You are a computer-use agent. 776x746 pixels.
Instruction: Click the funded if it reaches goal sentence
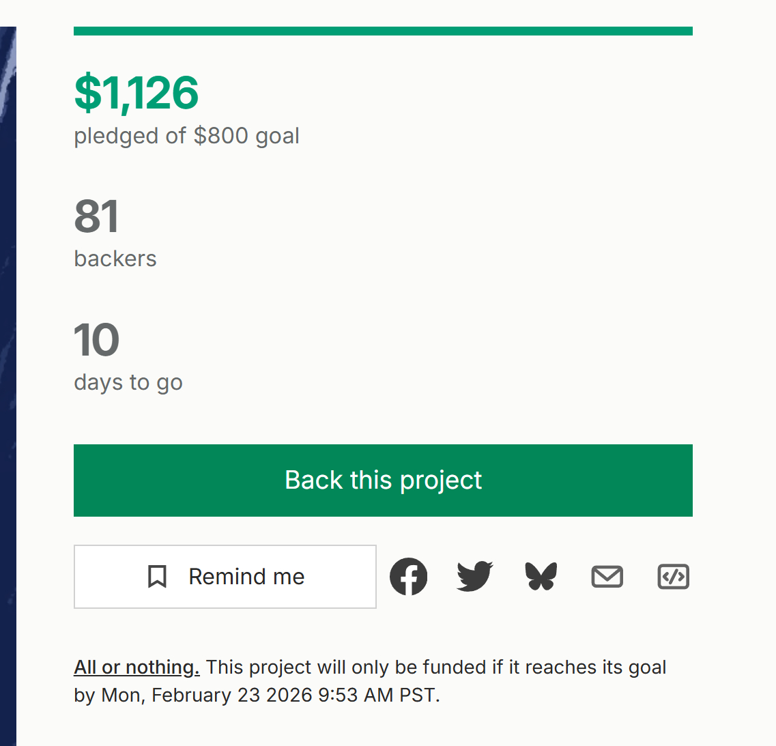tap(437, 667)
